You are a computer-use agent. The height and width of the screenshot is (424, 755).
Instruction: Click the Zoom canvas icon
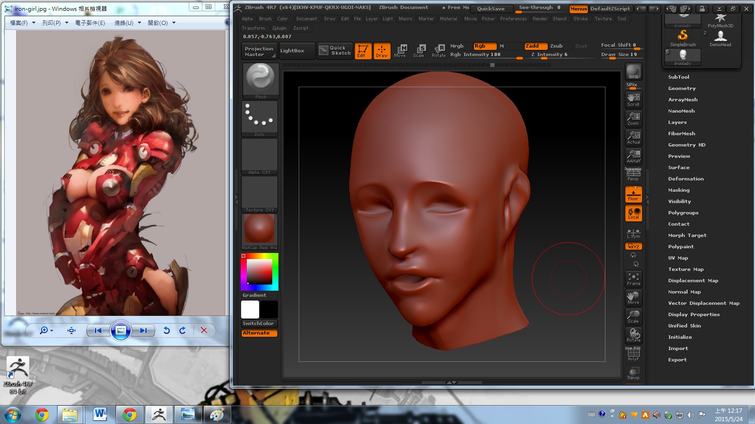(x=633, y=118)
